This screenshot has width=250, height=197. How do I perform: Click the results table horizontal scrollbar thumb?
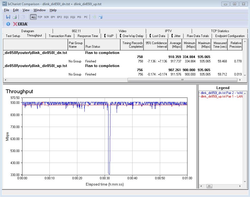[x=183, y=80]
